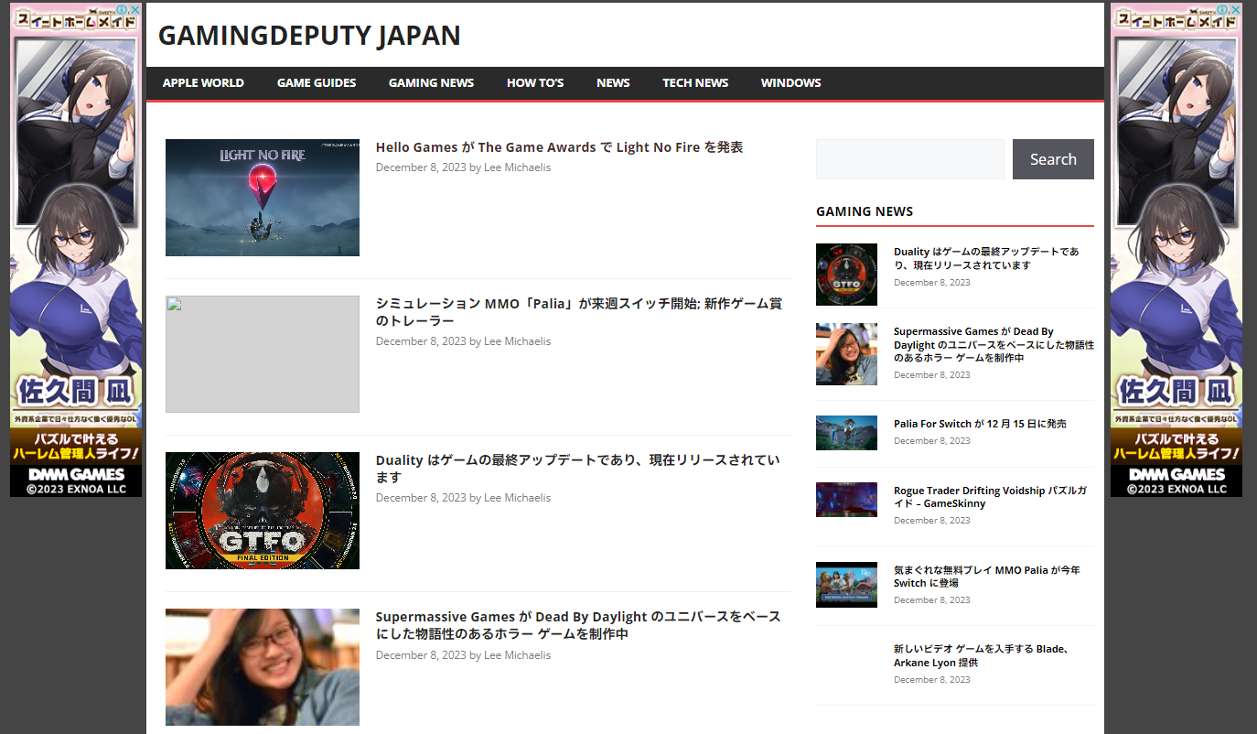
Task: Click the ad info icon on right banner
Action: [1223, 10]
